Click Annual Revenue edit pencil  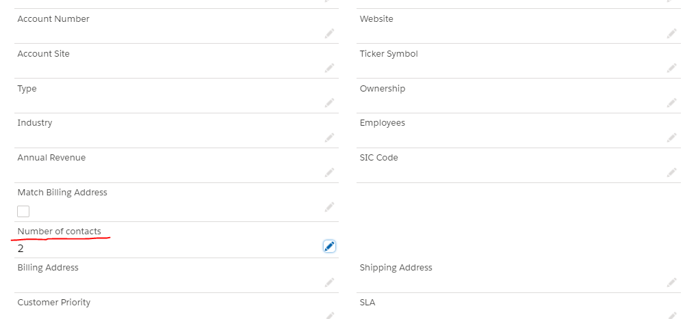[329, 172]
